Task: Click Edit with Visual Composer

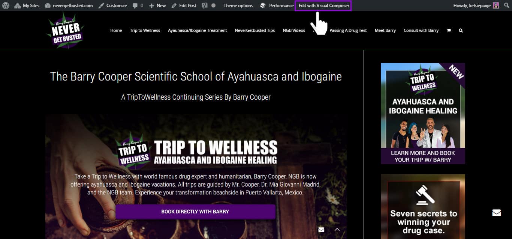Action: click(323, 6)
